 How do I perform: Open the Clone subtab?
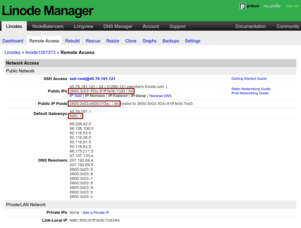[131, 41]
